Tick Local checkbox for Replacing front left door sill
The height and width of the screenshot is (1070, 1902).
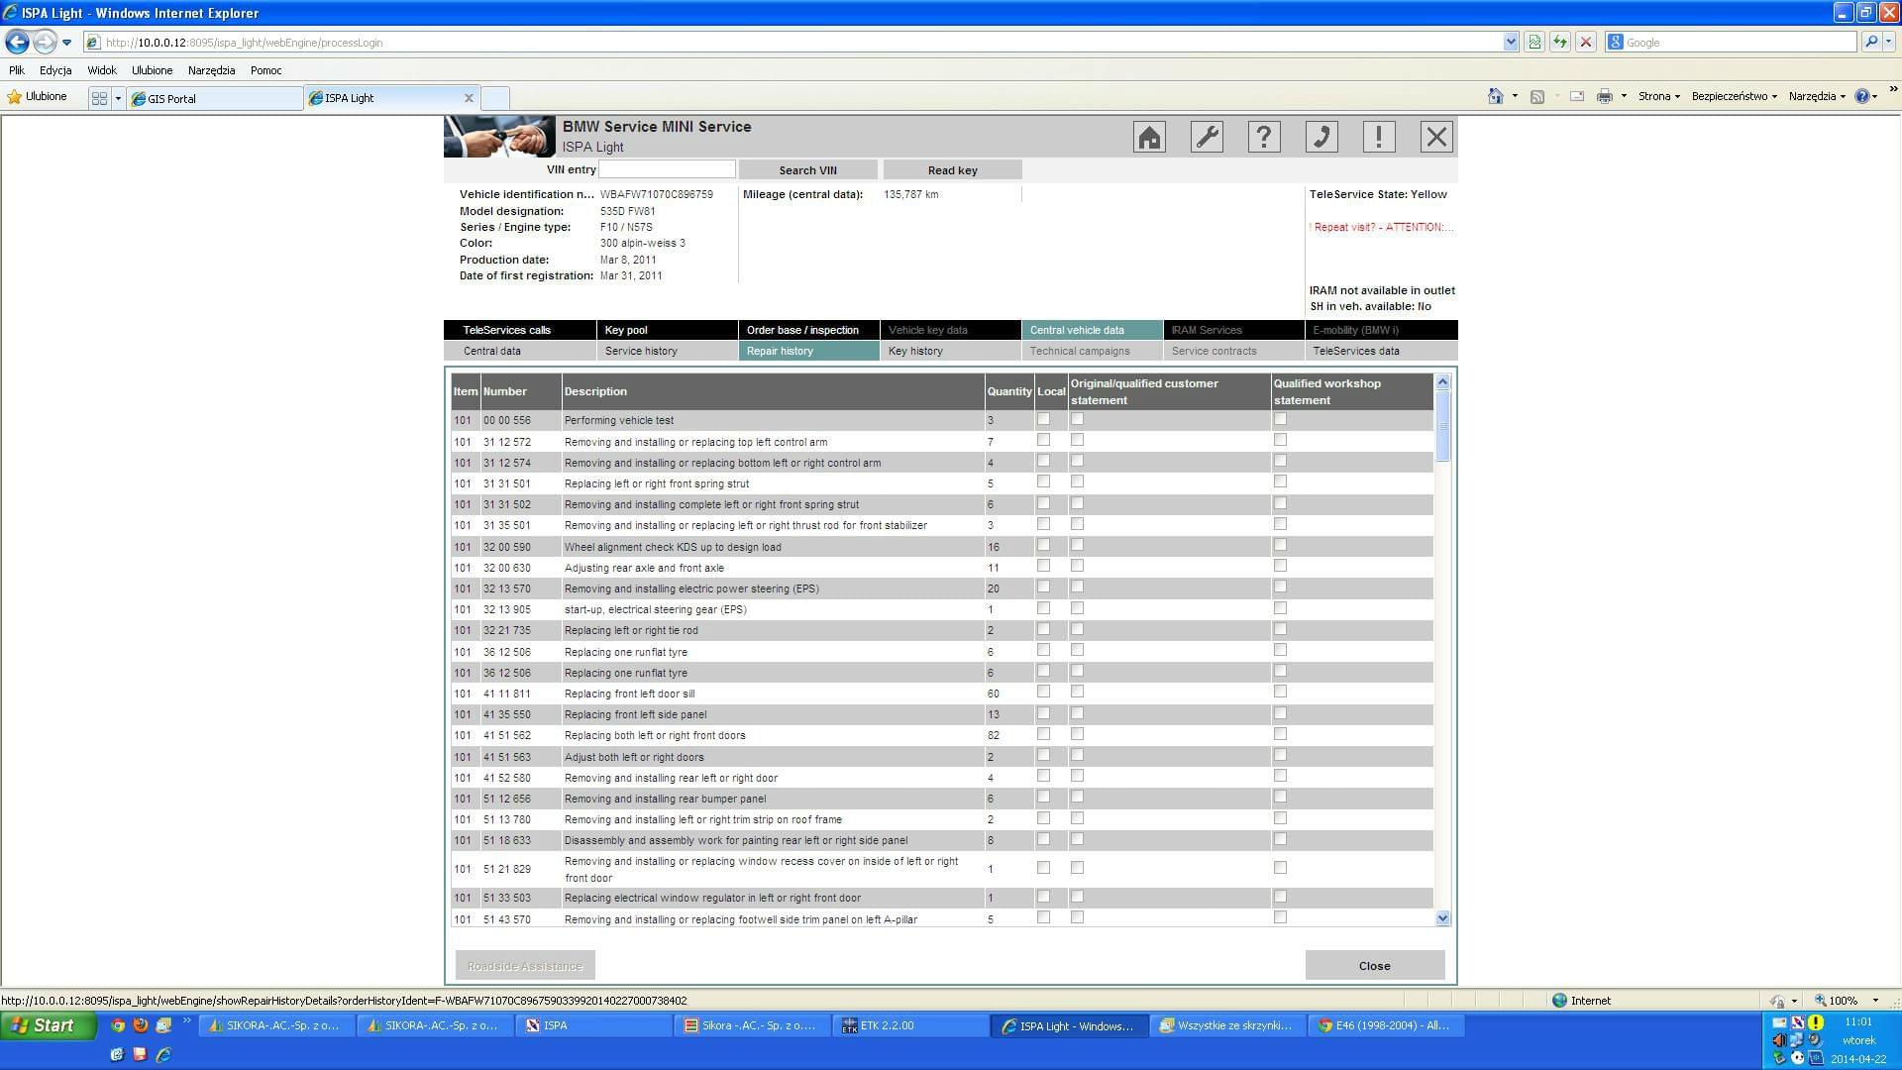coord(1043,692)
